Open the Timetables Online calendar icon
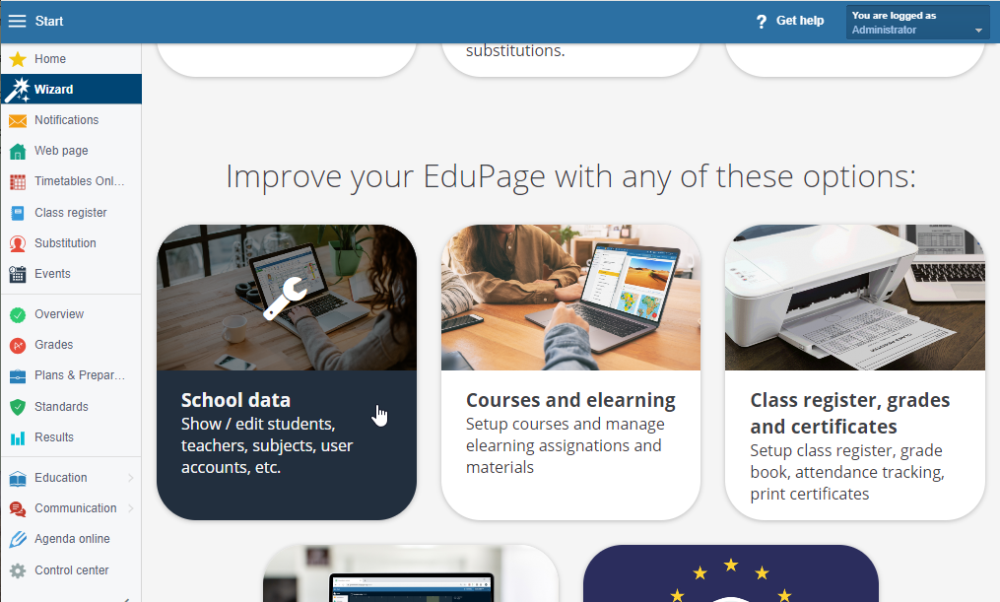 [x=18, y=181]
